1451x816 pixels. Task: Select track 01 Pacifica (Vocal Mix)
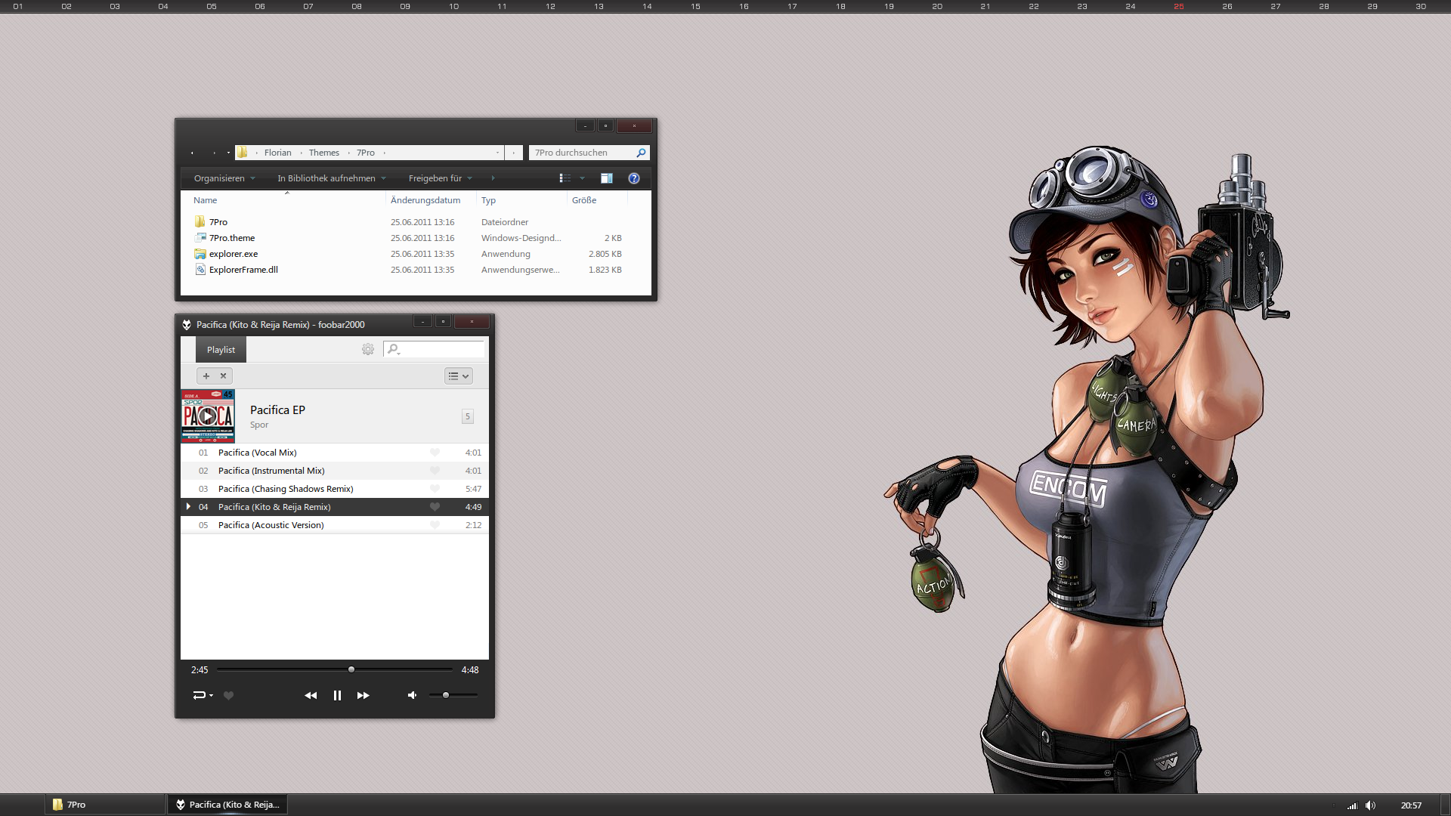pyautogui.click(x=335, y=453)
